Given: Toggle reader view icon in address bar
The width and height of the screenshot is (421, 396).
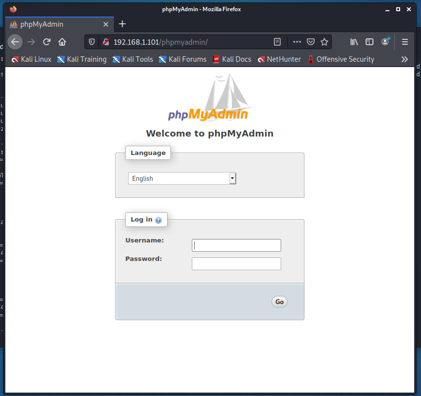Looking at the screenshot, I should [x=277, y=42].
